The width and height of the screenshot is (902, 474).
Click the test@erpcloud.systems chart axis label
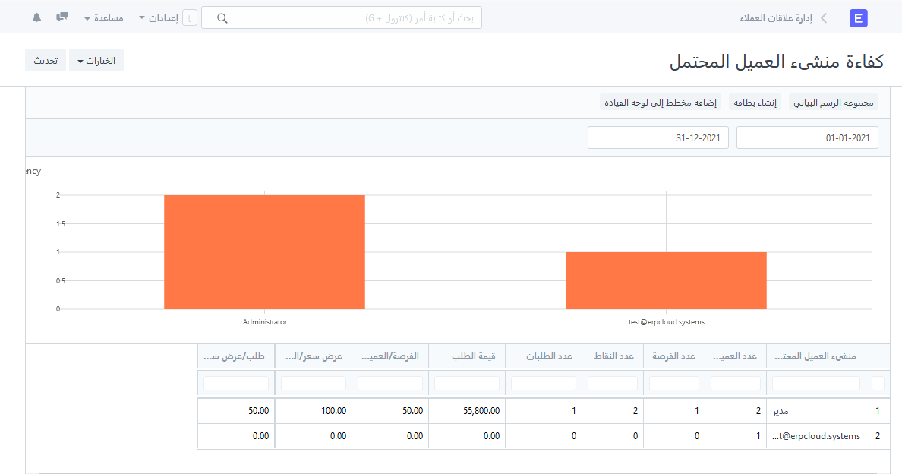pyautogui.click(x=666, y=322)
